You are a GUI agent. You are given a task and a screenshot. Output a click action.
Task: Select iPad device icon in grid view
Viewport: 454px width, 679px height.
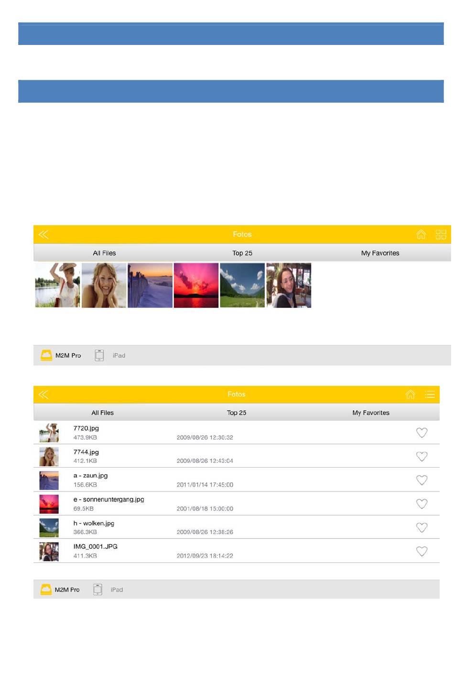[x=99, y=355]
